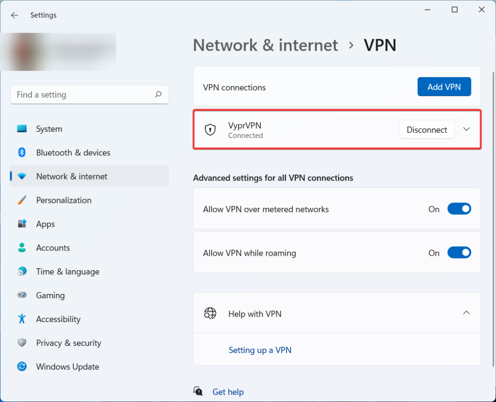Screen dimensions: 496x402
Task: Turn off Allow VPN while roaming
Action: 459,252
